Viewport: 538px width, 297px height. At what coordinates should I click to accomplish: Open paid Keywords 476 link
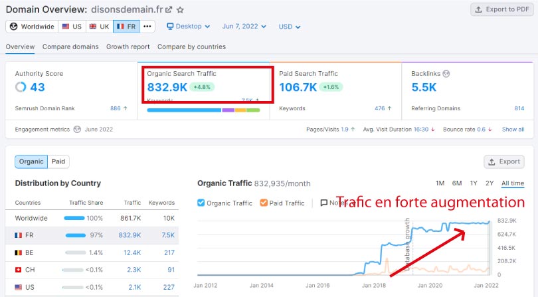point(379,108)
